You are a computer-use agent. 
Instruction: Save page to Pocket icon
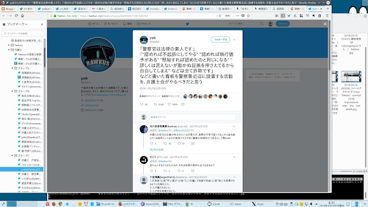click(x=243, y=16)
